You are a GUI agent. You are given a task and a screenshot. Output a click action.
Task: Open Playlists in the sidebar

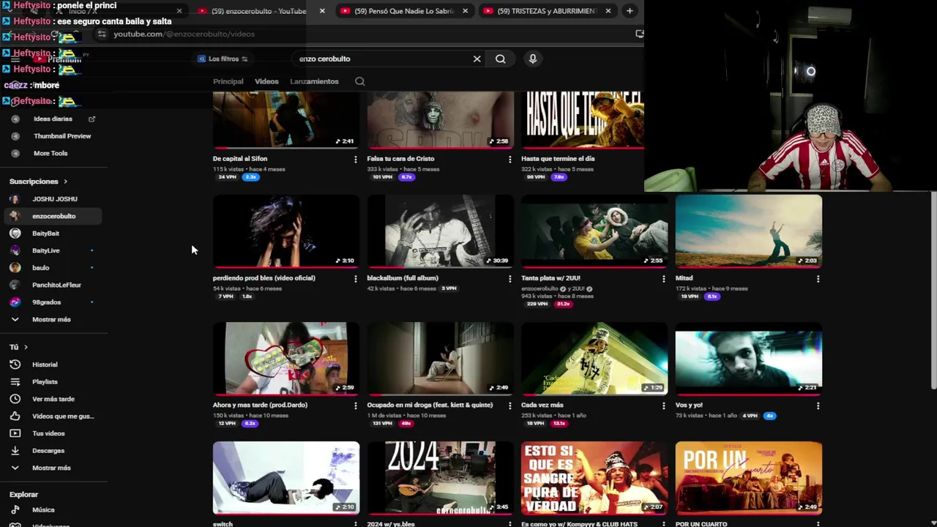45,381
